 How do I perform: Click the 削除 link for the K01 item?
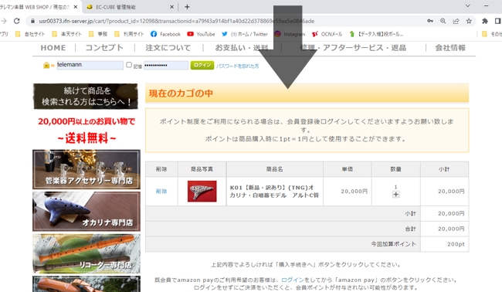[161, 191]
